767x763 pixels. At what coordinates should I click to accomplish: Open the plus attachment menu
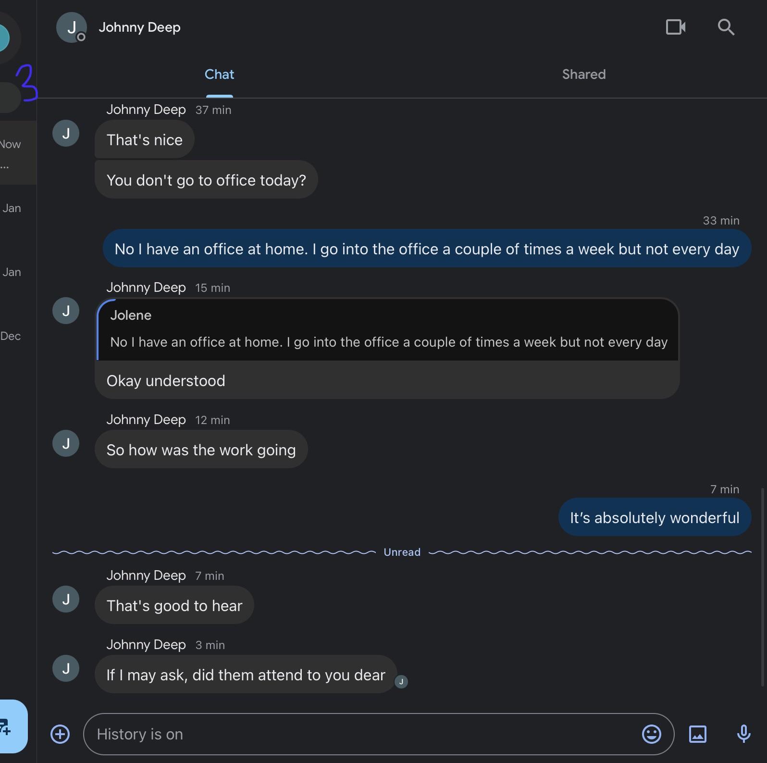click(x=60, y=734)
